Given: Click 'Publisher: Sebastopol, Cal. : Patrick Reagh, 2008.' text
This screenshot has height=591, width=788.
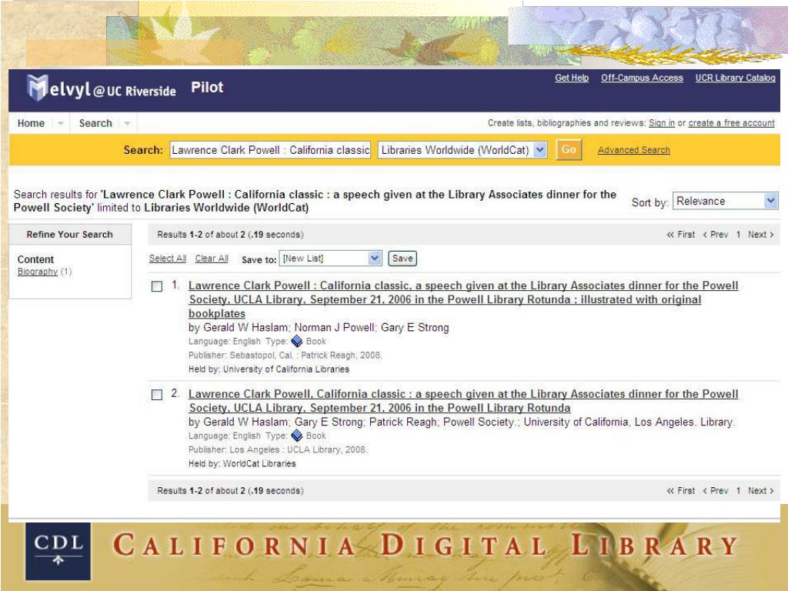Looking at the screenshot, I should coord(285,355).
